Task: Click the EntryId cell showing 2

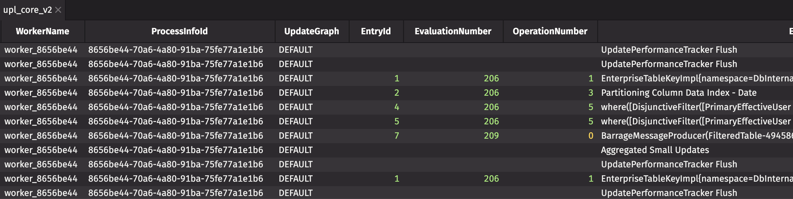Action: [396, 93]
